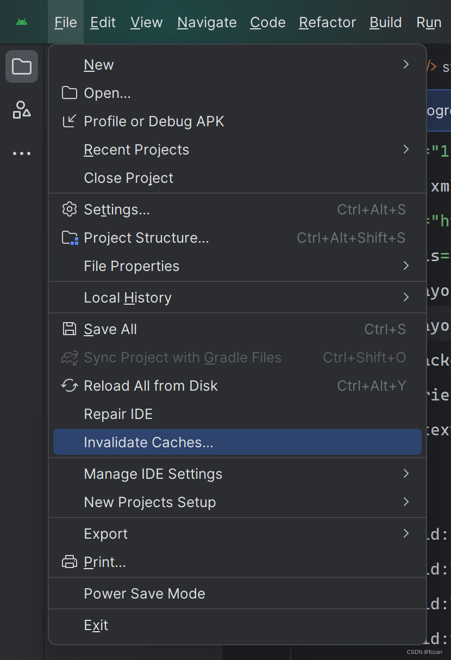This screenshot has width=451, height=660.
Task: Click the Android Studio logo icon
Action: coord(22,22)
